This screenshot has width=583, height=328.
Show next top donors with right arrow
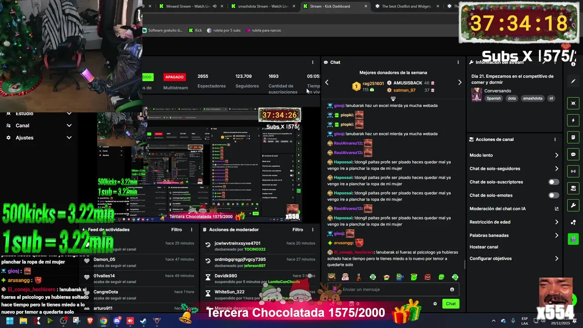460,82
